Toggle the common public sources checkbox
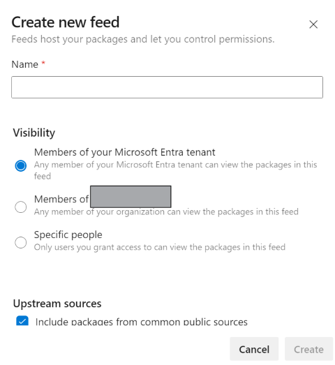335x365 pixels. 22,321
